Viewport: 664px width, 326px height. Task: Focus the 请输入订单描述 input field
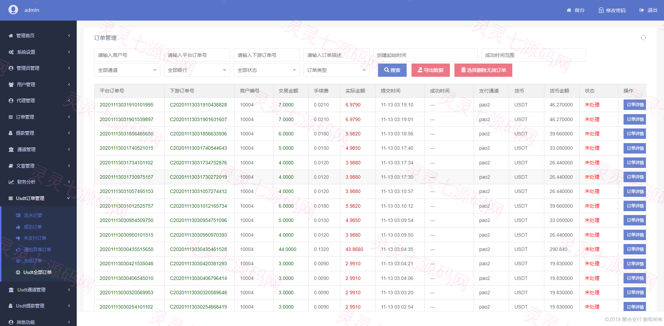[x=337, y=55]
